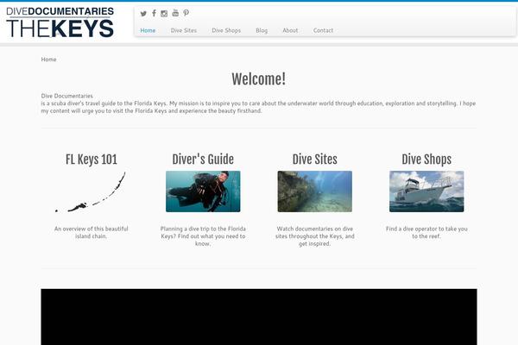Click the black video player area
This screenshot has height=345, width=518.
(259, 317)
